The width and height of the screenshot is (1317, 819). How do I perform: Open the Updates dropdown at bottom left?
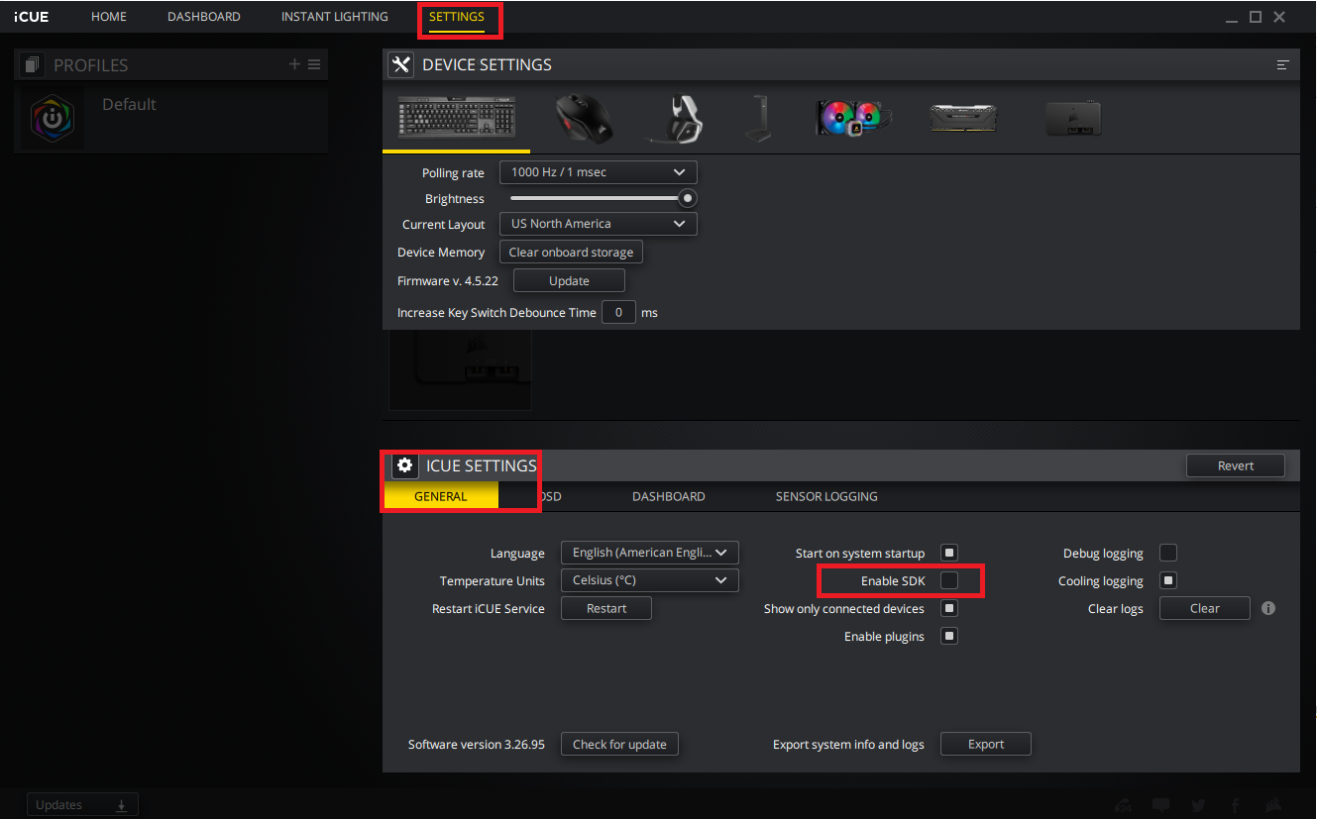82,805
